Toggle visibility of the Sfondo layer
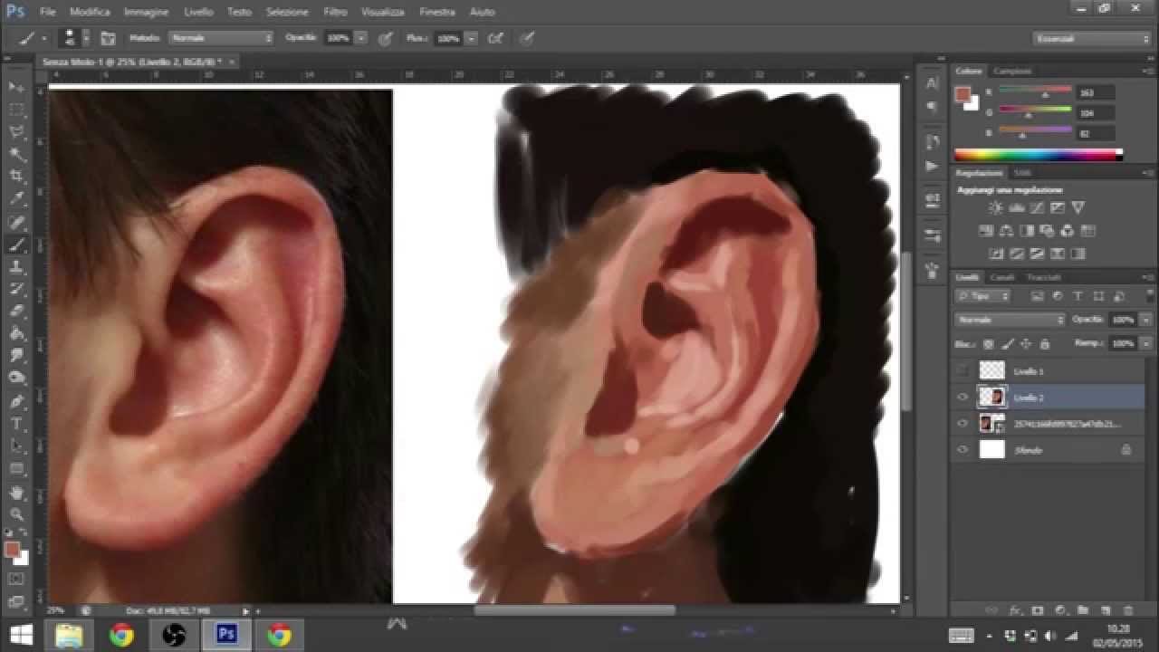Viewport: 1159px width, 652px height. point(962,449)
